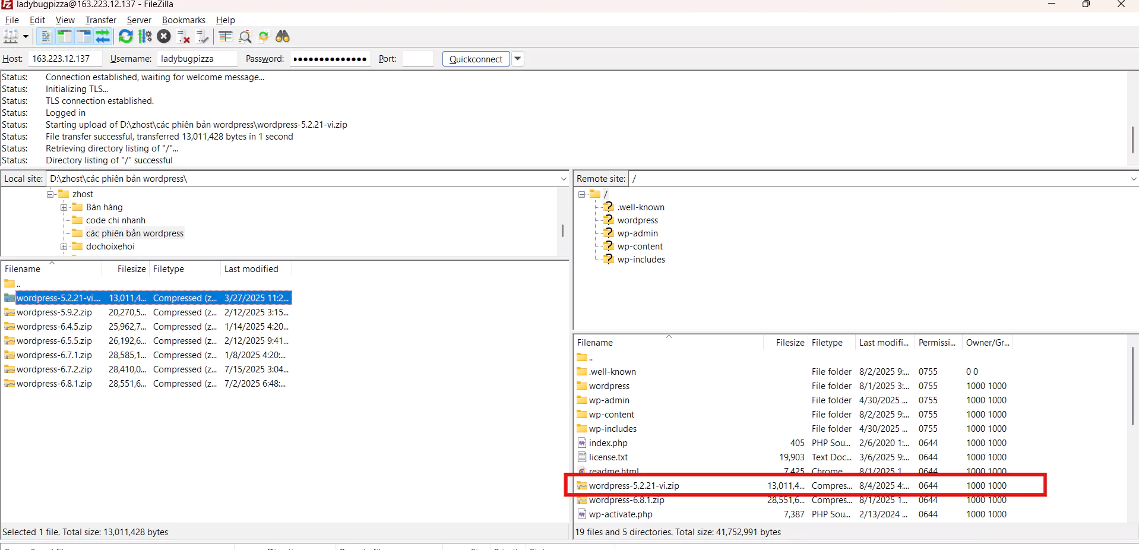The height and width of the screenshot is (550, 1139).
Task: Go to remote parent directory row
Action: click(x=793, y=358)
